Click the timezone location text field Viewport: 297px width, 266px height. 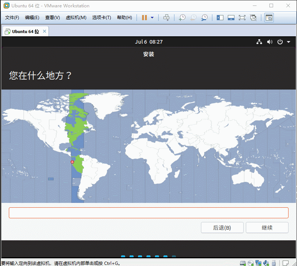148,213
